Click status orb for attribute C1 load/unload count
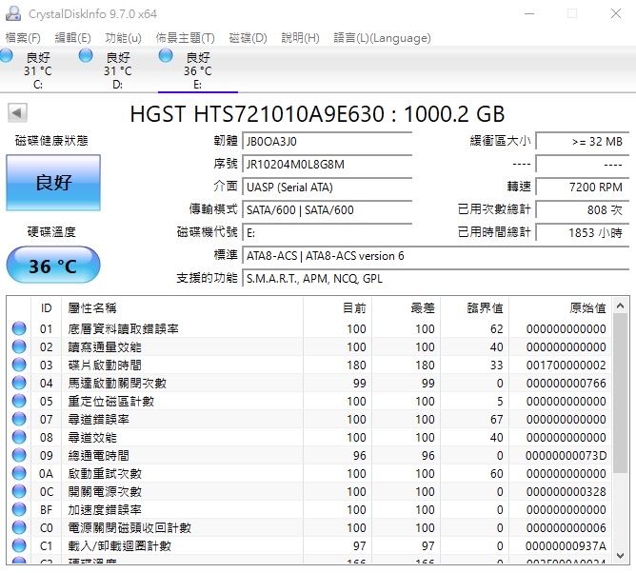The height and width of the screenshot is (573, 636). tap(19, 545)
